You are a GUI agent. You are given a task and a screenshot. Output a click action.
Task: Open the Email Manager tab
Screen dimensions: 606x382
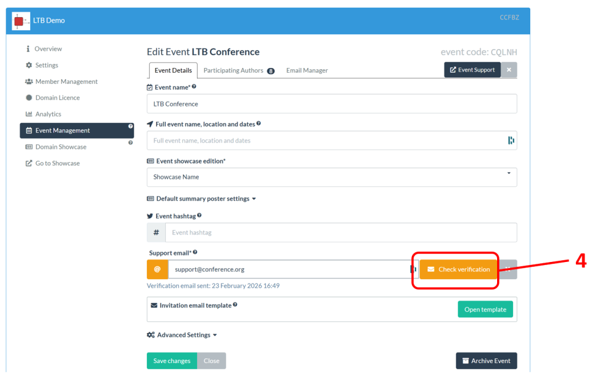pyautogui.click(x=307, y=70)
